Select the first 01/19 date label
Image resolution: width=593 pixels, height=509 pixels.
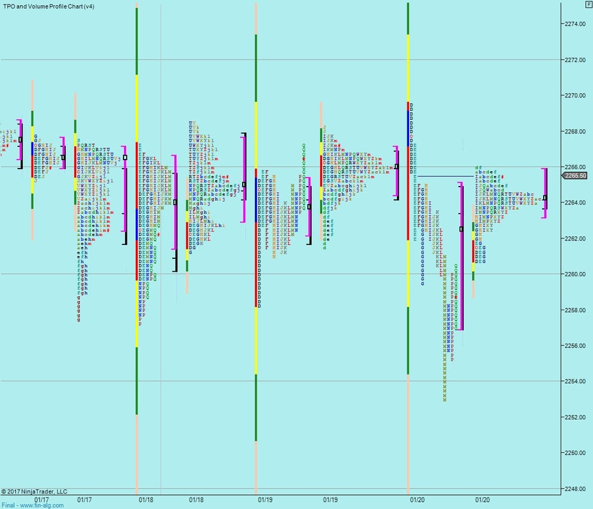(x=265, y=499)
